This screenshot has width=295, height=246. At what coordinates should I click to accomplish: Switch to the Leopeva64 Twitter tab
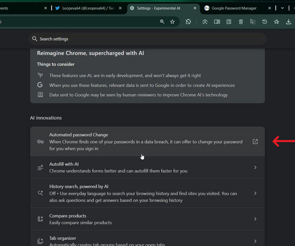click(x=88, y=8)
